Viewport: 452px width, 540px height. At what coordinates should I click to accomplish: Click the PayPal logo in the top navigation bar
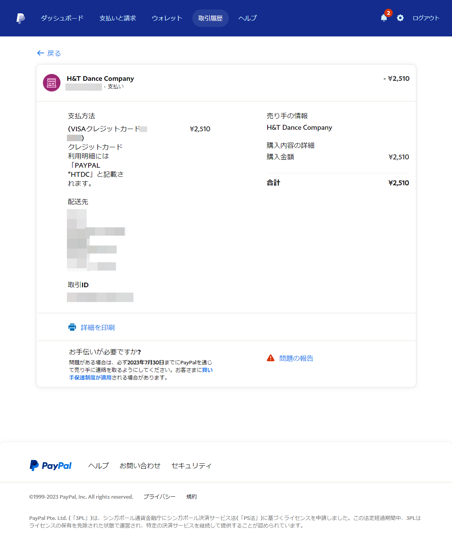point(21,18)
